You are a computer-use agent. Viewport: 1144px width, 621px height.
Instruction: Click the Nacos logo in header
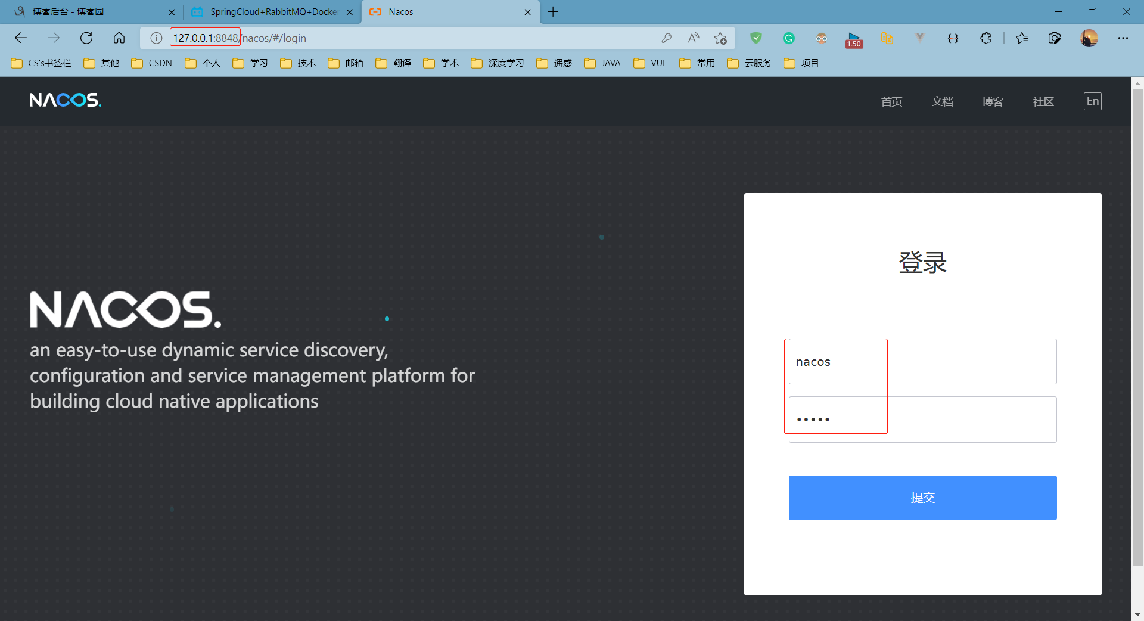click(x=66, y=100)
